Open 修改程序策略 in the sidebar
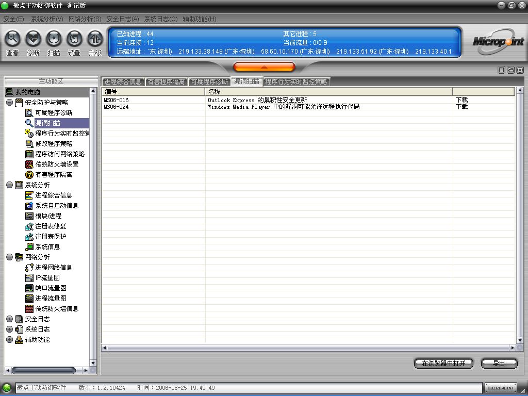Screen dimensions: 528x396 54,144
